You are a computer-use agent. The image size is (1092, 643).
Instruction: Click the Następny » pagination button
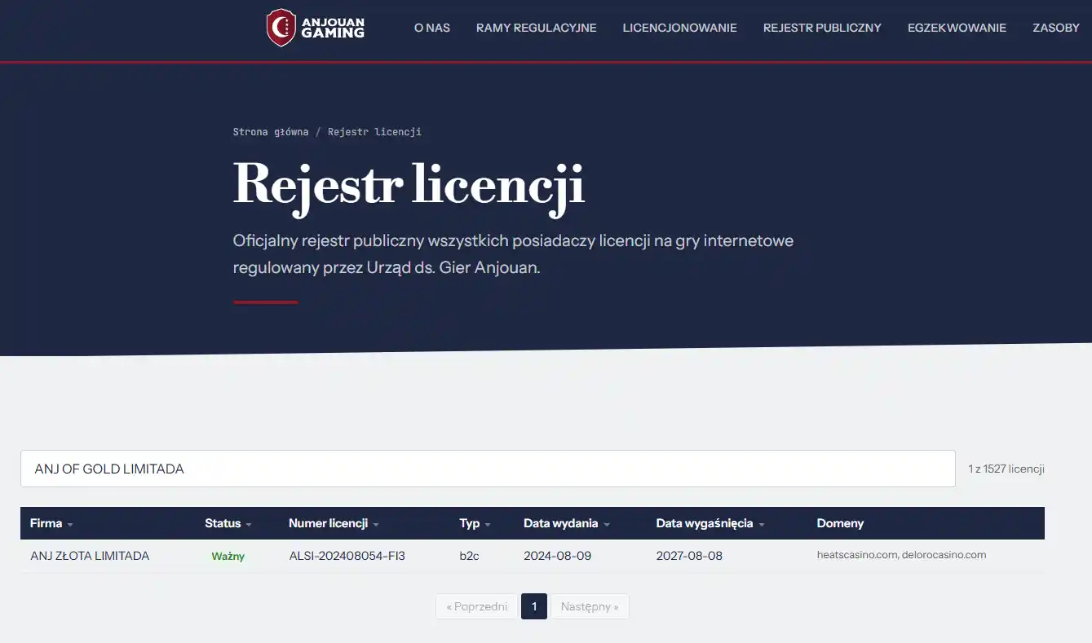point(590,606)
